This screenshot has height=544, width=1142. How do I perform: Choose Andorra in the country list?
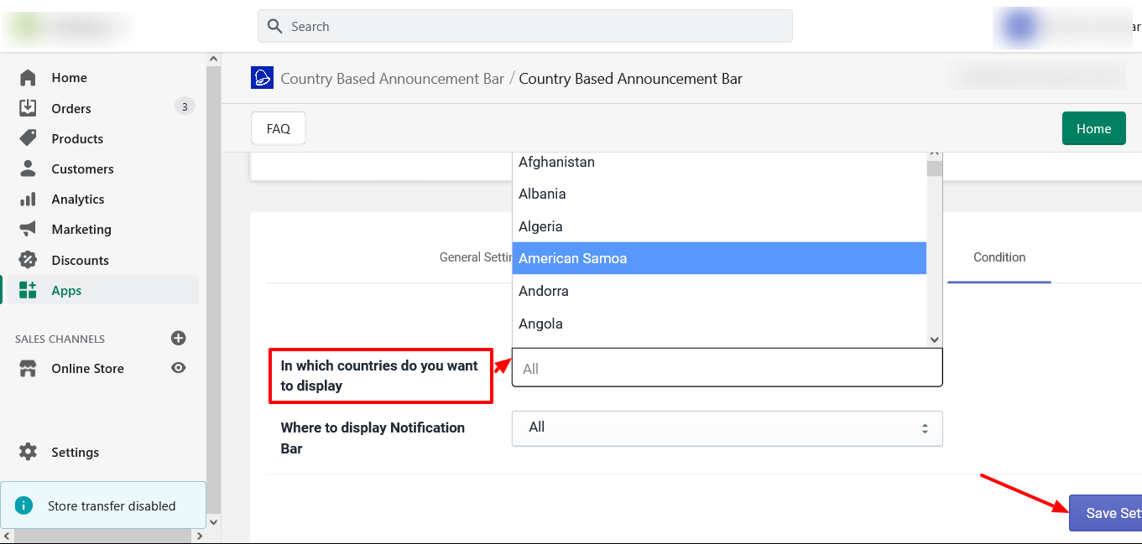tap(719, 291)
